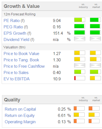This screenshot has width=102, height=129.
Task: Click PEG Ratio vs. market green bar
Action: [x=95, y=26]
